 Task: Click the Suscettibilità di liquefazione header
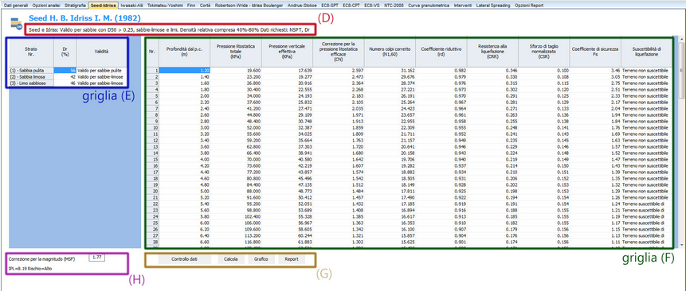pos(647,52)
